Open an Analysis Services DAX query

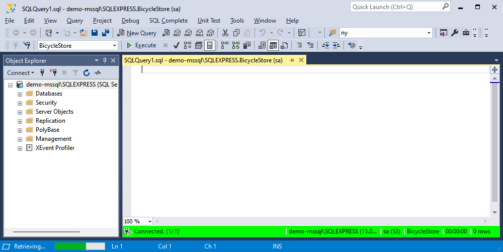point(210,33)
